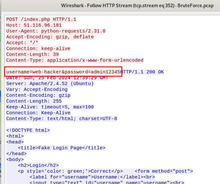
Task: Click the 'POST /index.php HTTP/1.1' request line
Action: pos(41,19)
